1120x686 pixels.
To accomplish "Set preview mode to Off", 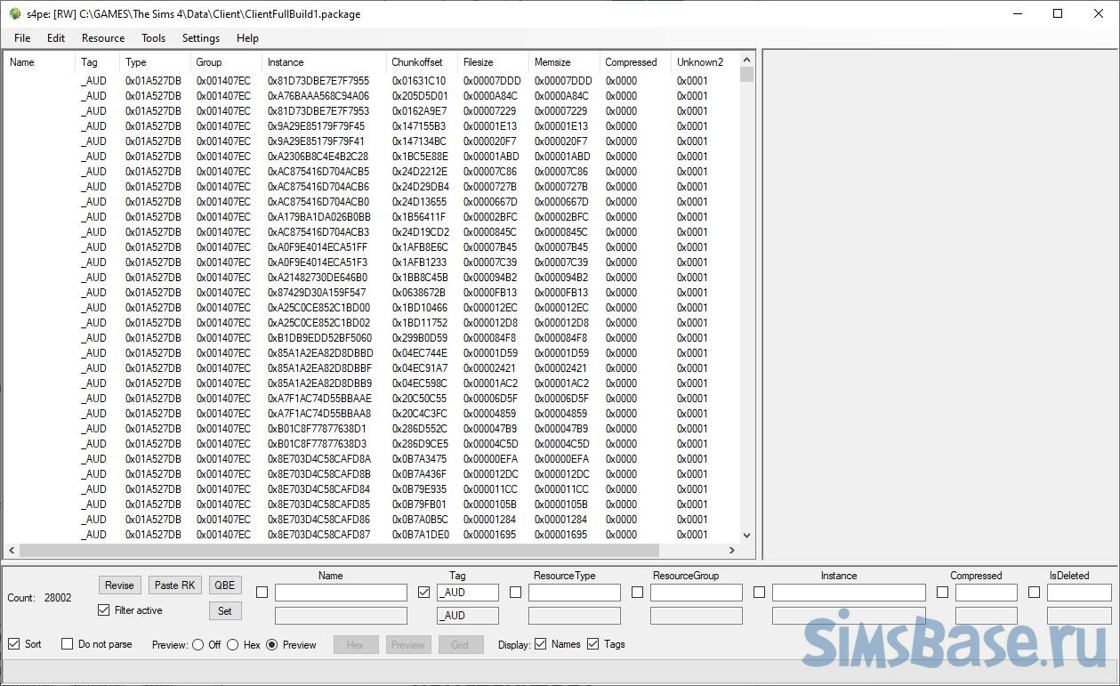I will pos(198,645).
